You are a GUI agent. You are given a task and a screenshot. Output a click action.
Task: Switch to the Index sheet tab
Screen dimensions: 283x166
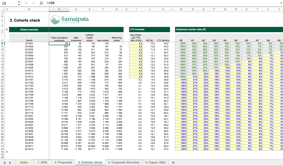[24, 162]
